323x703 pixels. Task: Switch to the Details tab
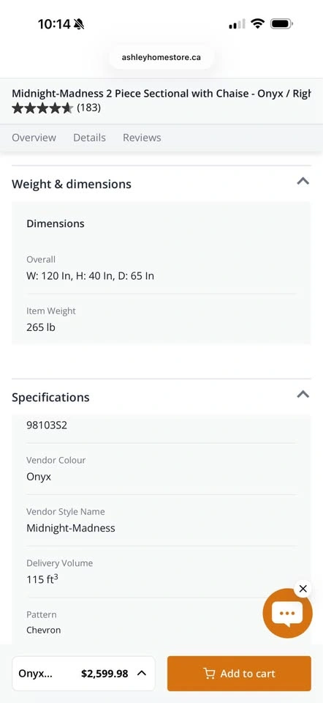(89, 138)
